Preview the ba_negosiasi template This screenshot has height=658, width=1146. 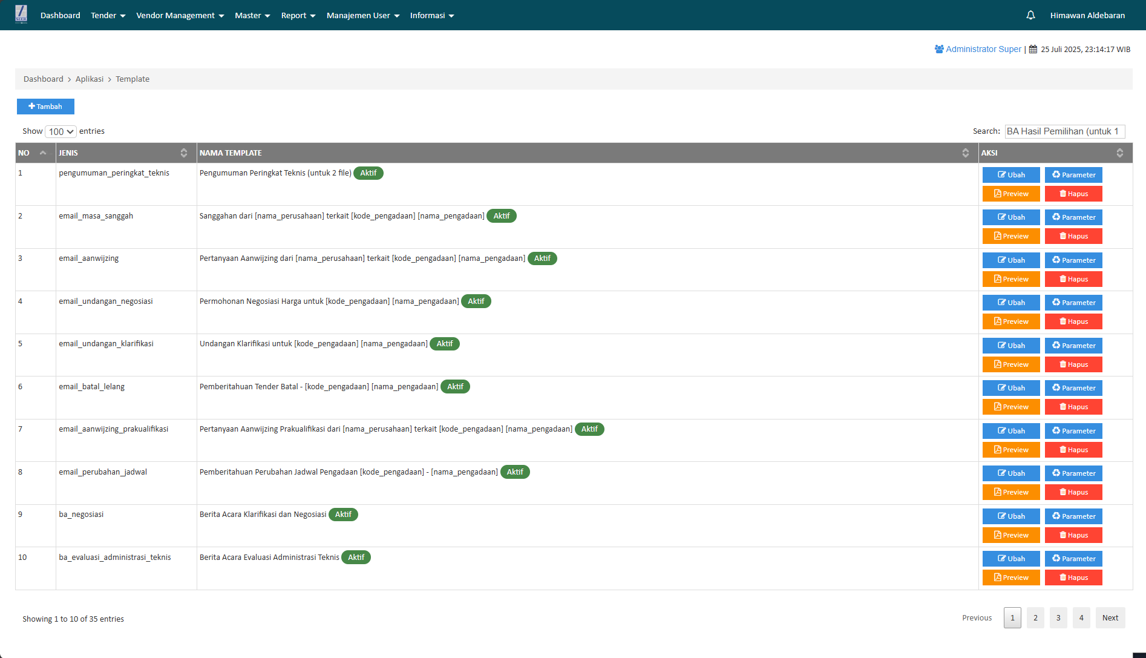(x=1010, y=535)
